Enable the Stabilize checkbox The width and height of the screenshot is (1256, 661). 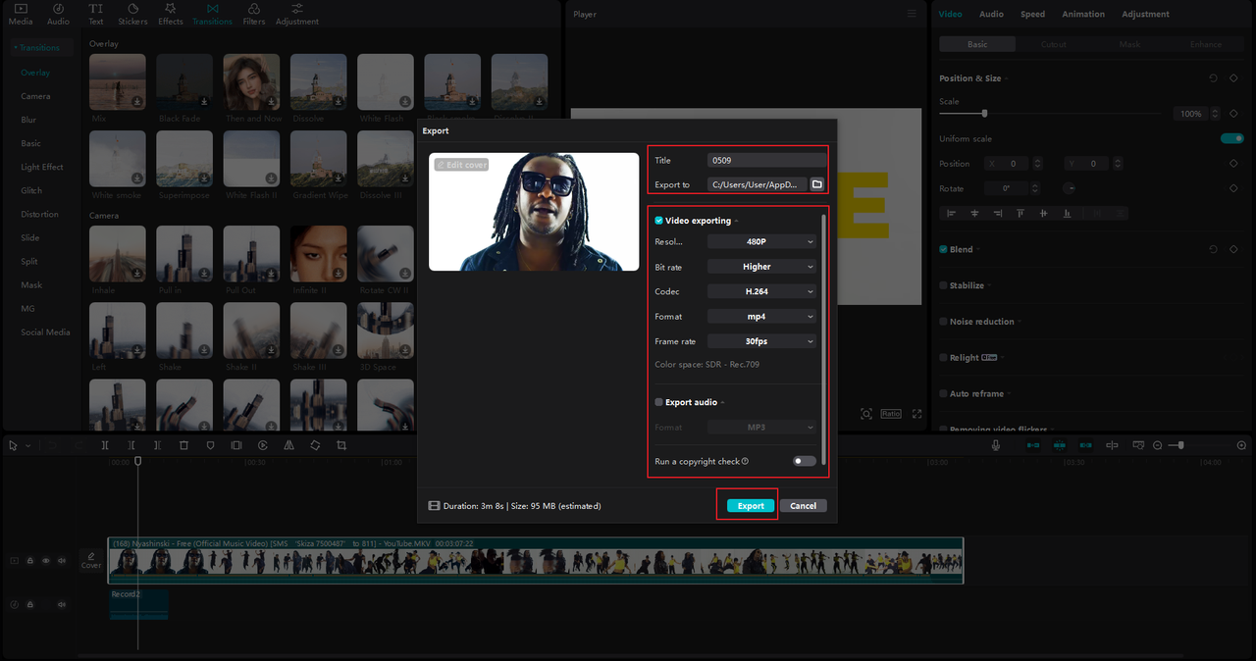(x=944, y=285)
